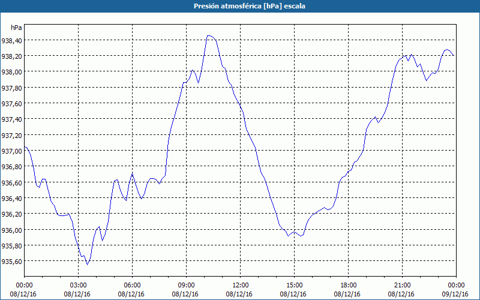Click the 937,20 y-axis label
Screen dimensions: 480x300
click(x=12, y=135)
